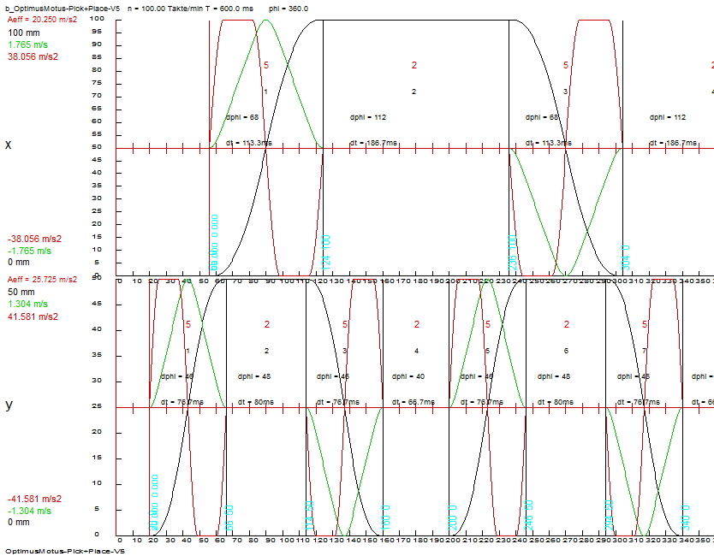Click the cyan '304 0' marker in x plot
Viewport: 714px width, 556px height.
tap(627, 257)
